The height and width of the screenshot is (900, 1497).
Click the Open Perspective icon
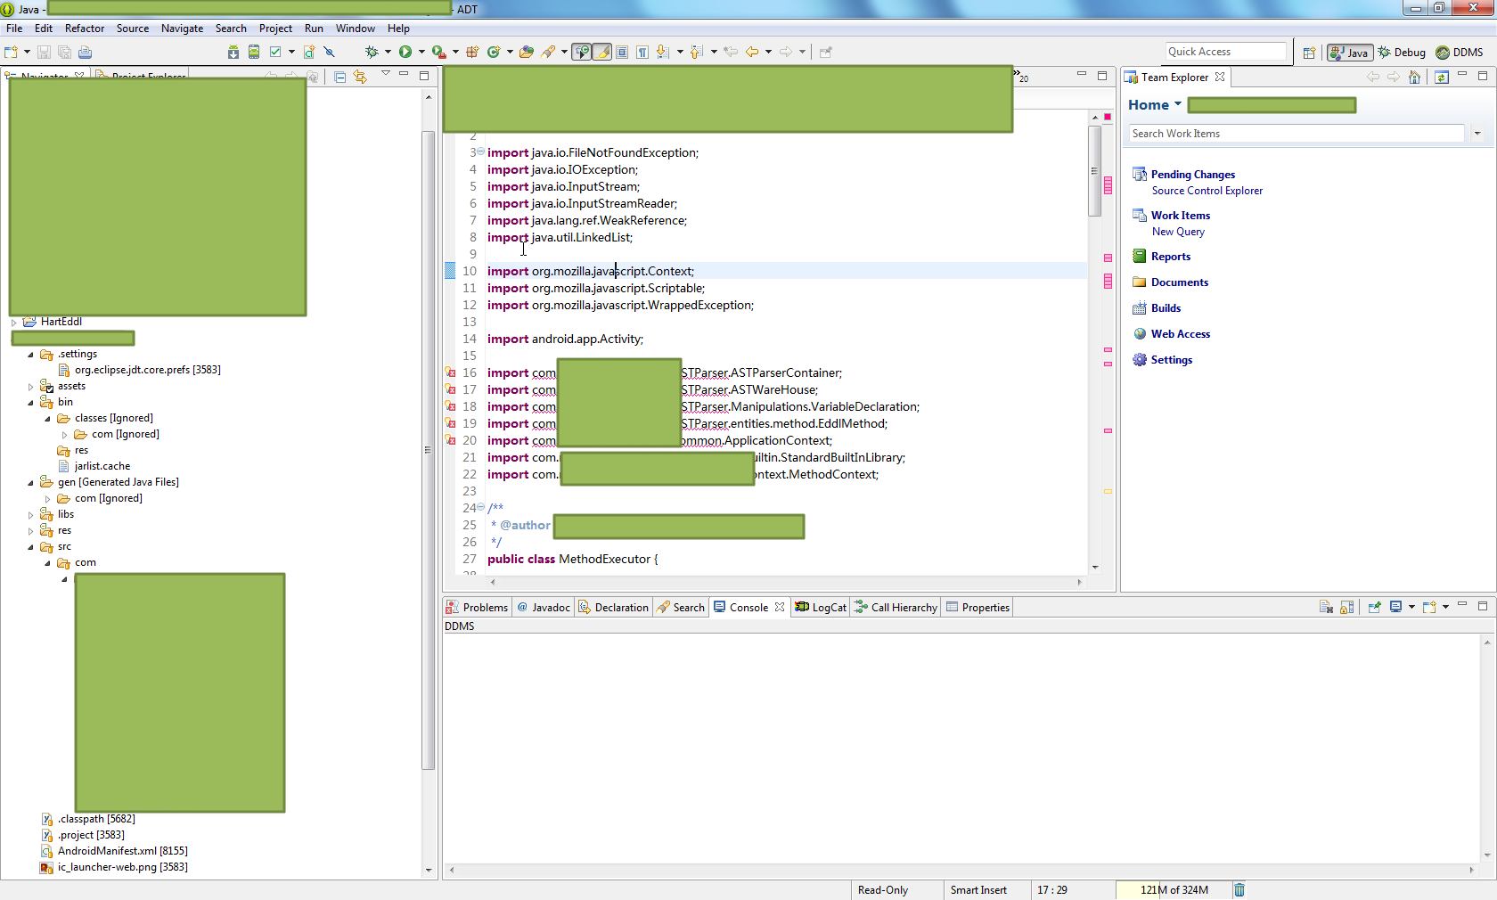1309,53
